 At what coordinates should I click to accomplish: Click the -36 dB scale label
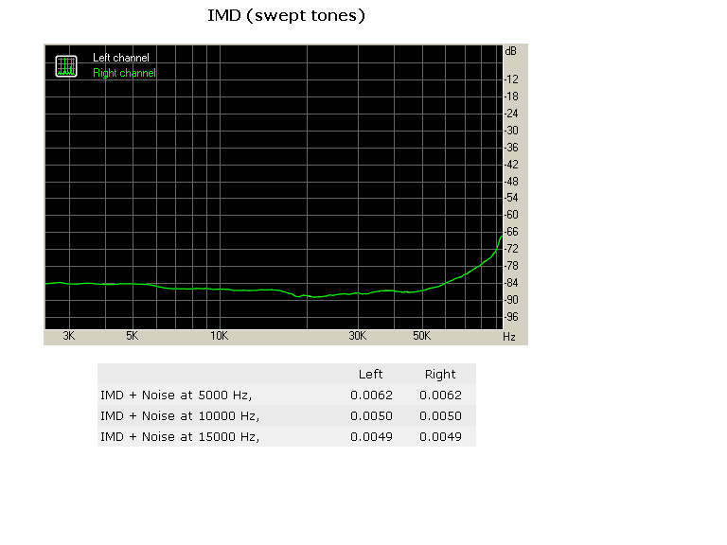511,148
